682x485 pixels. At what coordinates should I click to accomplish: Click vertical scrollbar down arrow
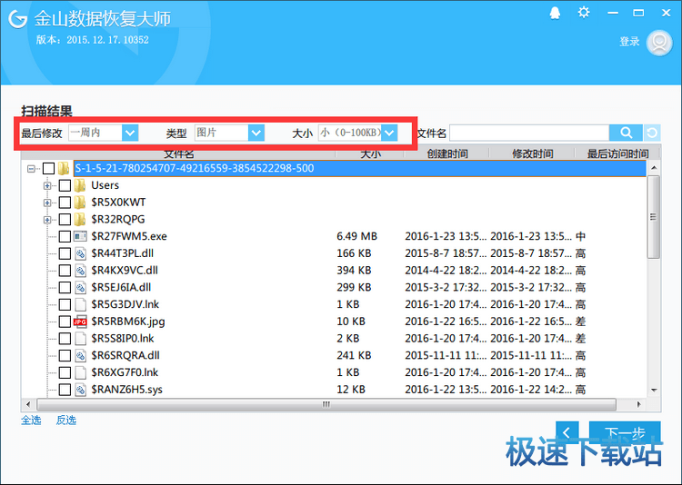(654, 391)
